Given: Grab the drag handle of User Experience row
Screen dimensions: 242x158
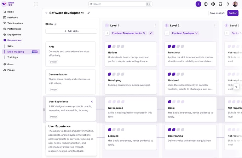Looking at the screenshot, I should click(x=44, y=110).
